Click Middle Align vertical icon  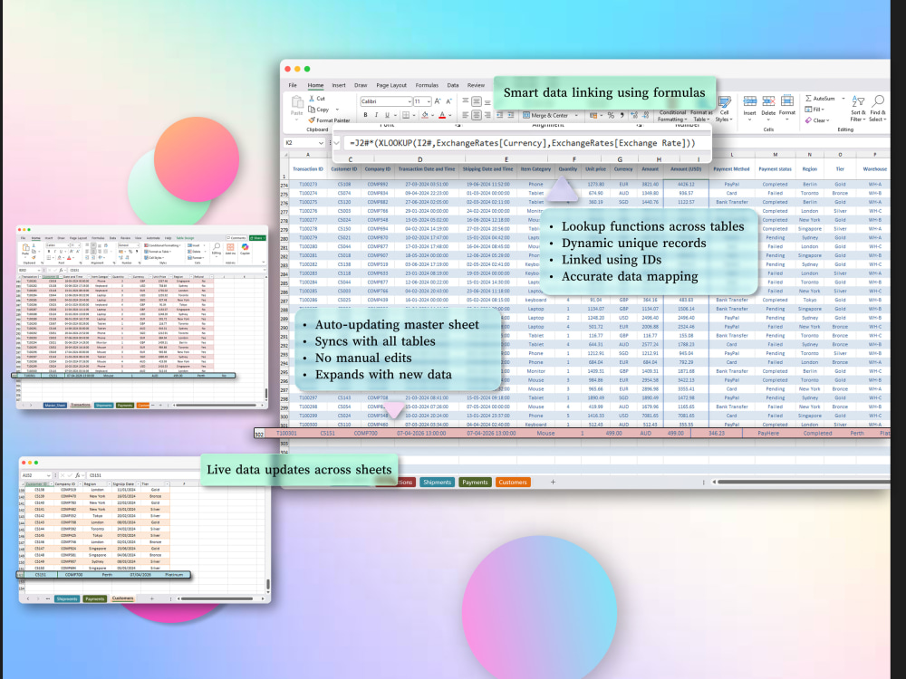click(477, 101)
